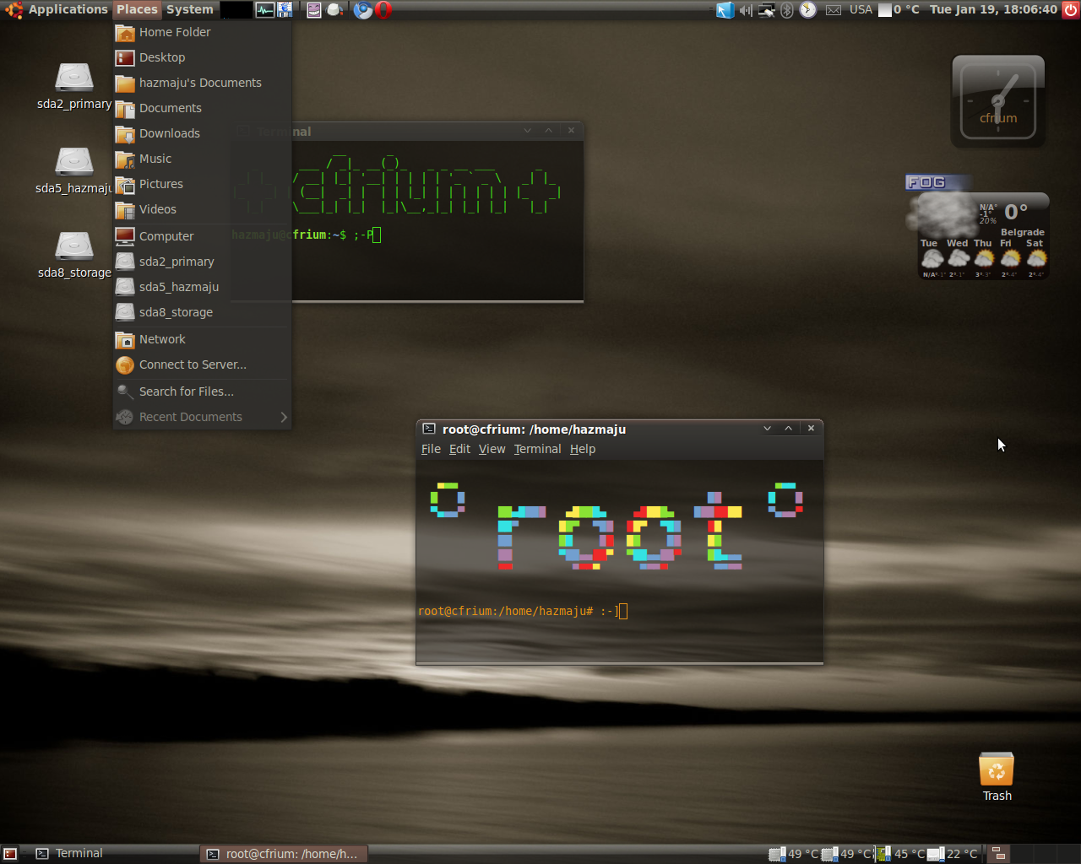
Task: Switch to root@cfrium taskbar button
Action: tap(283, 854)
